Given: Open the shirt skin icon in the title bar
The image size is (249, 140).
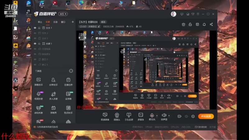Looking at the screenshot, I should click(x=193, y=14).
